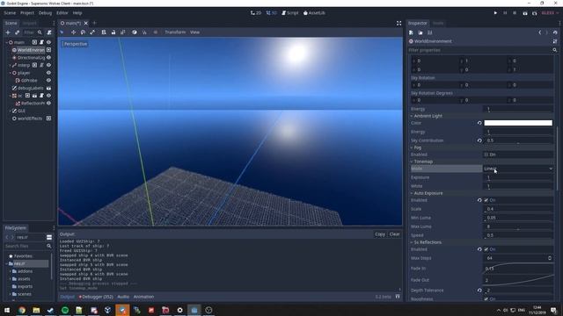The width and height of the screenshot is (563, 316).
Task: Expand the addons folder in FileSystem
Action: [10, 271]
